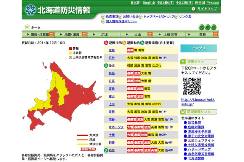Open the お問い合せ link
244x162 pixels.
(x=130, y=17)
